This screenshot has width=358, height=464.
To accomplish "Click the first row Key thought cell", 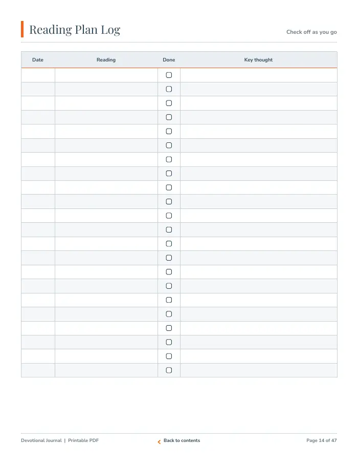I will [259, 75].
